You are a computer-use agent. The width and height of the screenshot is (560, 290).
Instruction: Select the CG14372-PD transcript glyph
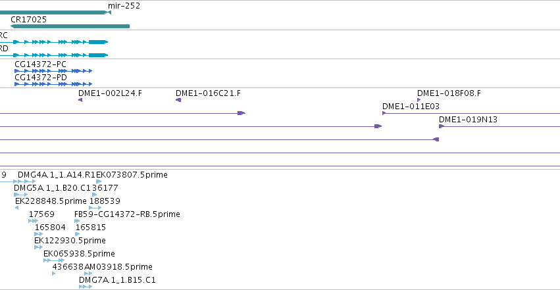pyautogui.click(x=53, y=84)
